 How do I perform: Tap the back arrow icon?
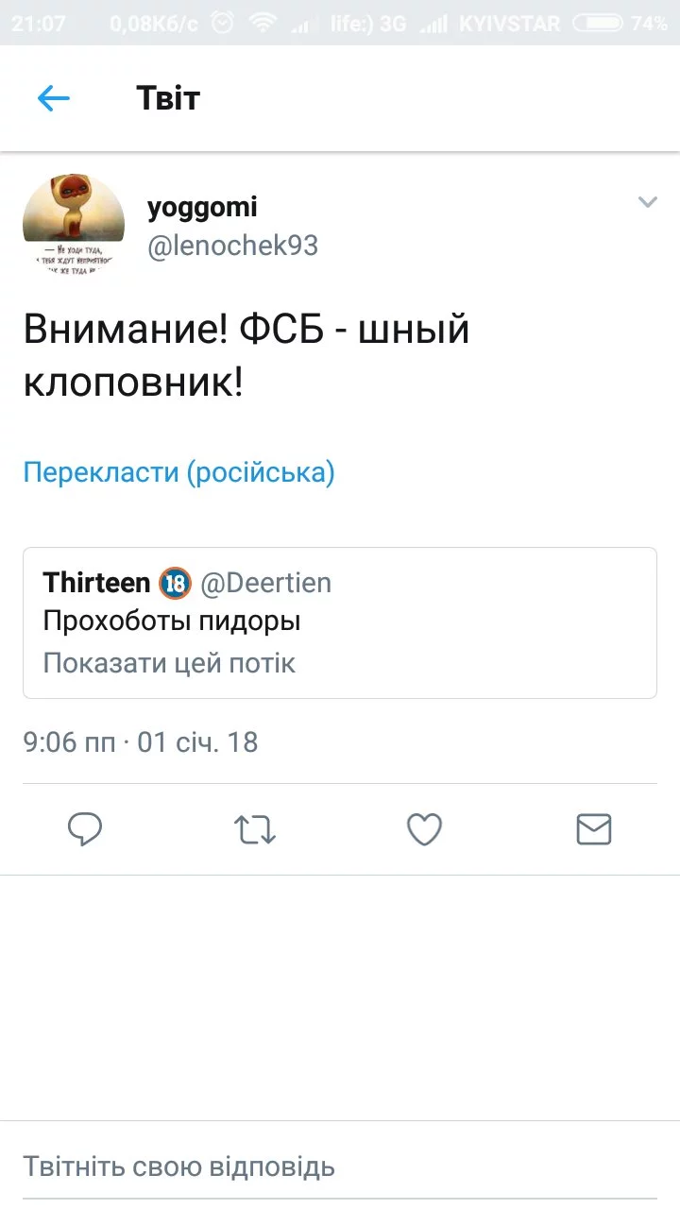[x=54, y=98]
